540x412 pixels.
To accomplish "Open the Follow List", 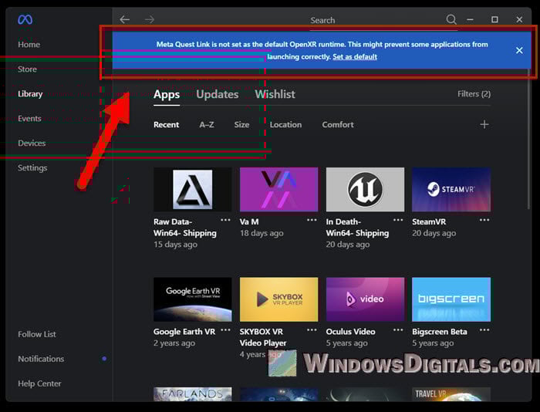I will (x=37, y=334).
